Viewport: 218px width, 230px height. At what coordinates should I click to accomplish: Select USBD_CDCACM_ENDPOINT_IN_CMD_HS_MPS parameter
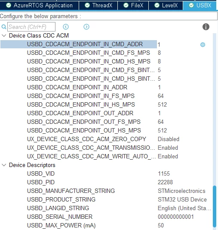click(x=89, y=61)
